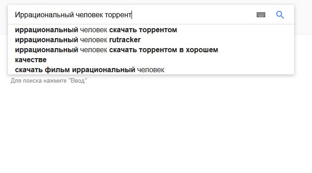The width and height of the screenshot is (312, 173).
Task: Click the word 'Ввод' in the hint line
Action: tap(79, 81)
